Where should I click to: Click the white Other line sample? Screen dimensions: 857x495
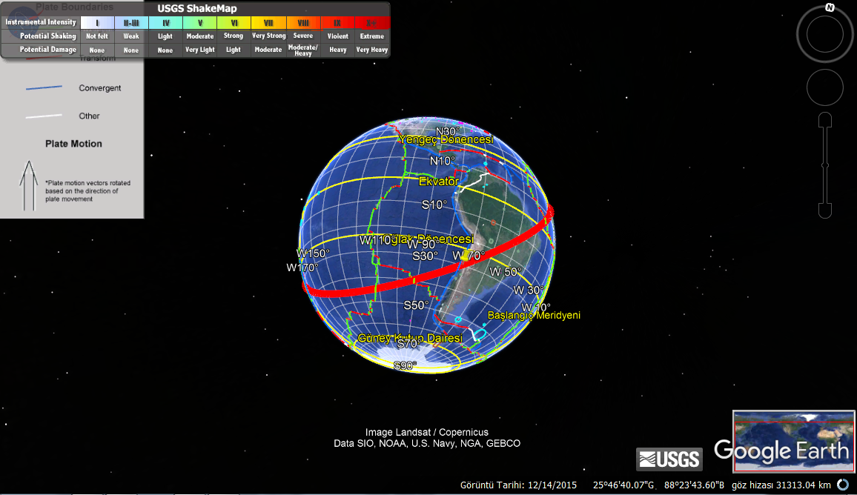click(x=44, y=116)
